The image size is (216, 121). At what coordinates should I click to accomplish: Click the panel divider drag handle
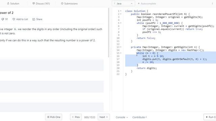[x=111, y=52]
